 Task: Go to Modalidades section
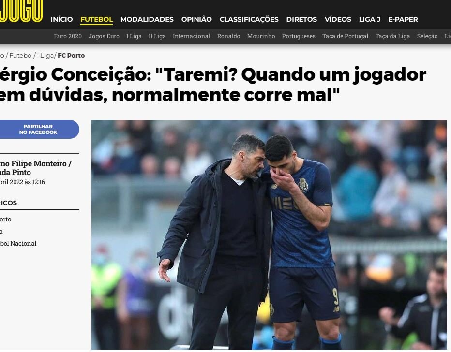point(147,19)
